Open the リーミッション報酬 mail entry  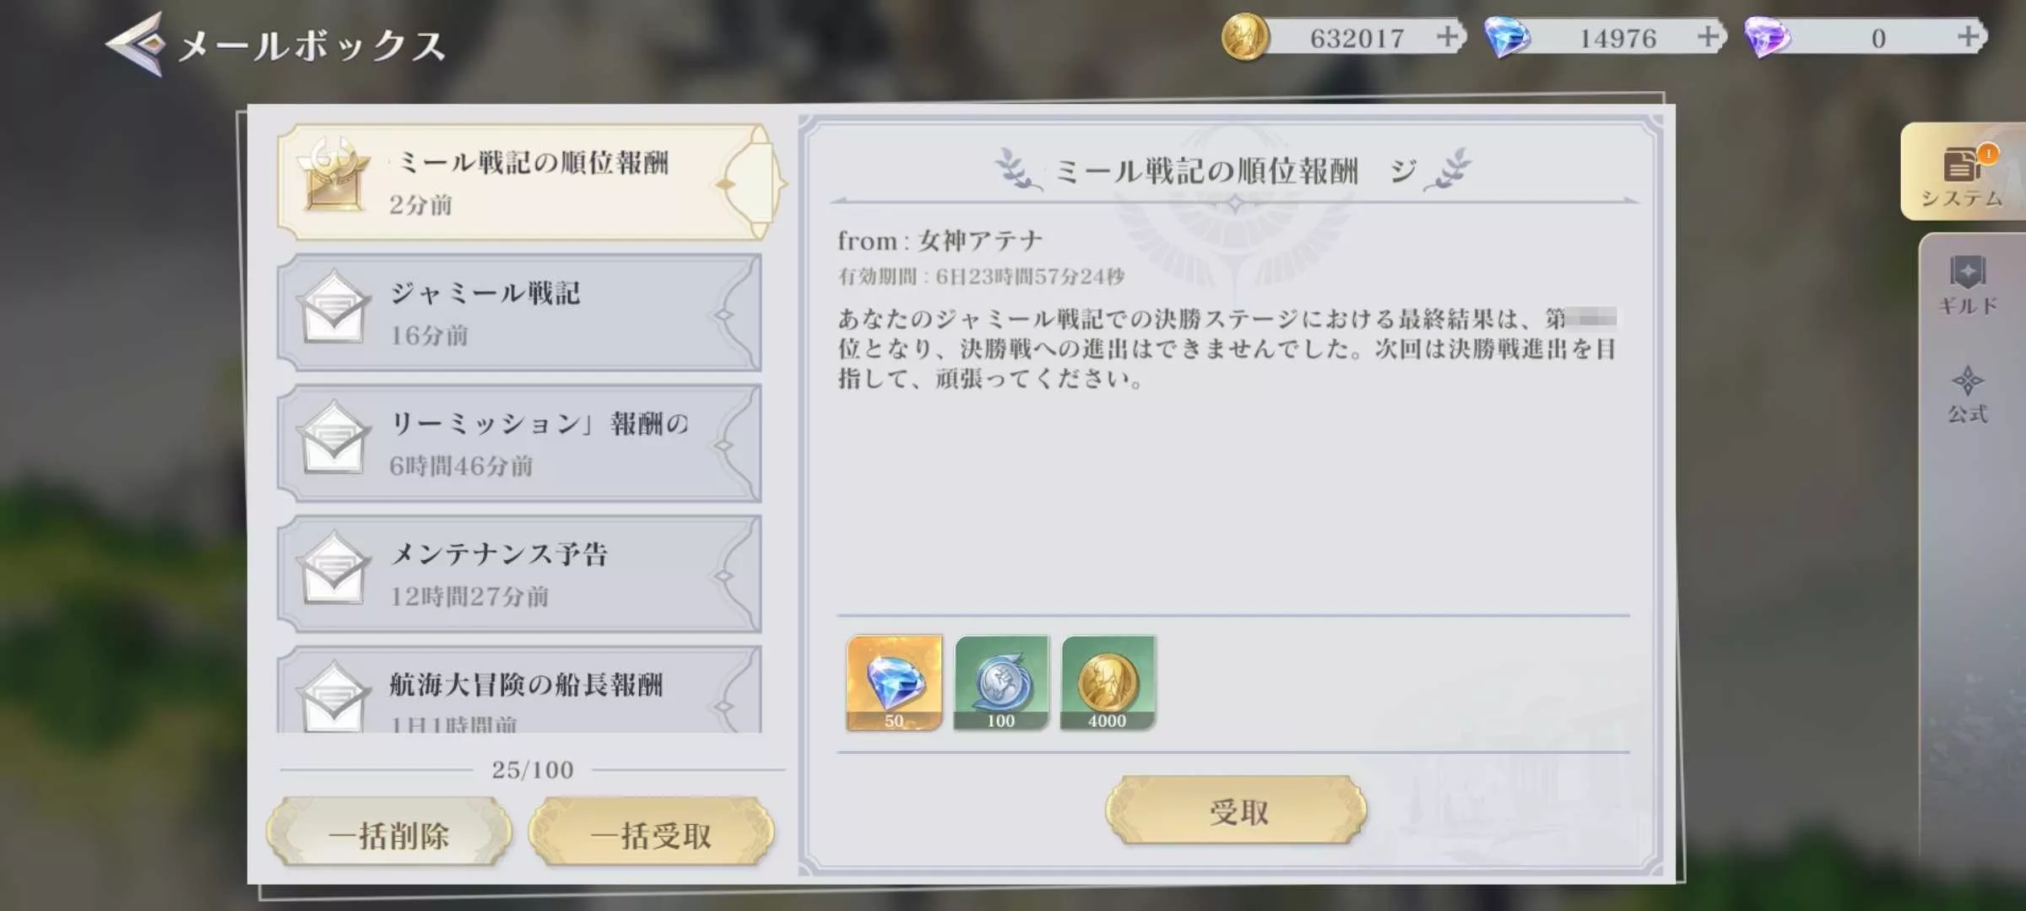[519, 444]
